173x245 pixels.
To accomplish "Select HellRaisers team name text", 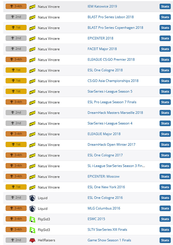I will tap(46, 240).
